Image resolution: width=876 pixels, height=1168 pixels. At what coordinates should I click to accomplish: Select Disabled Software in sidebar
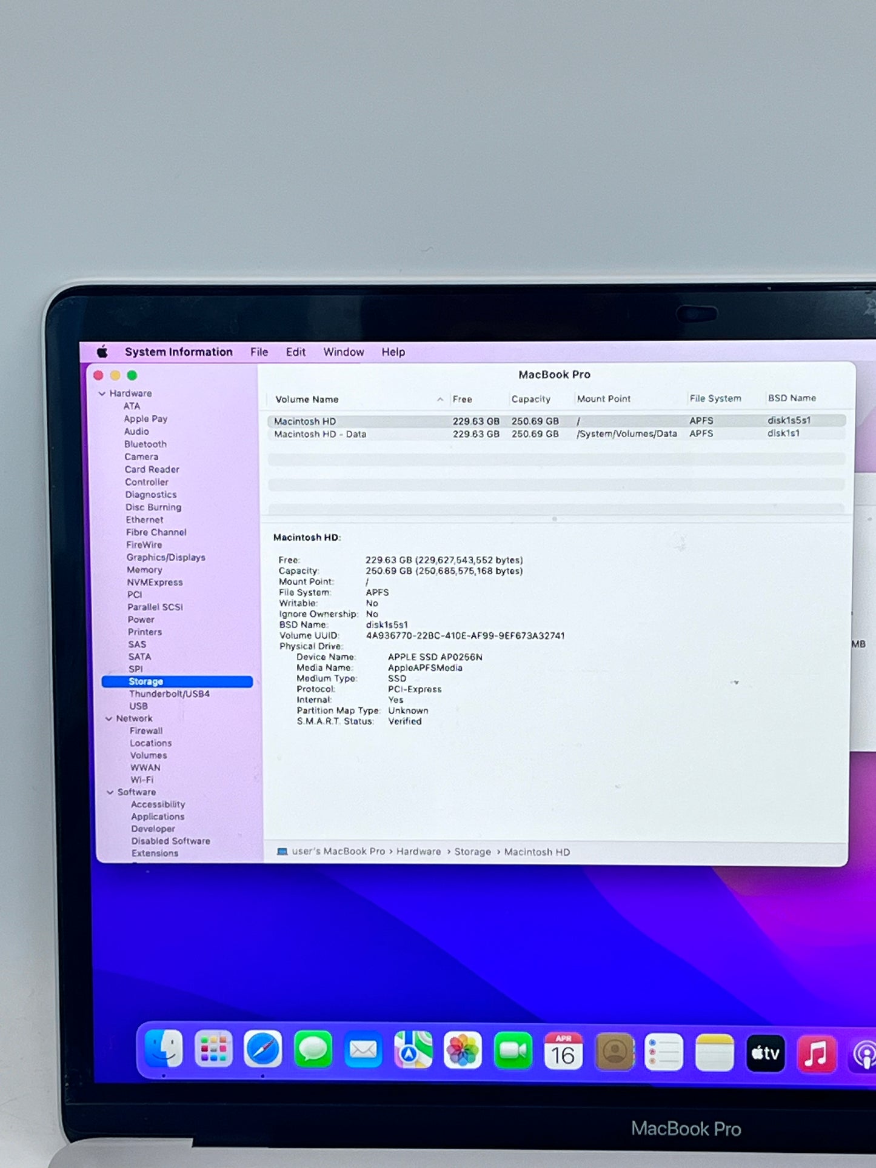171,841
